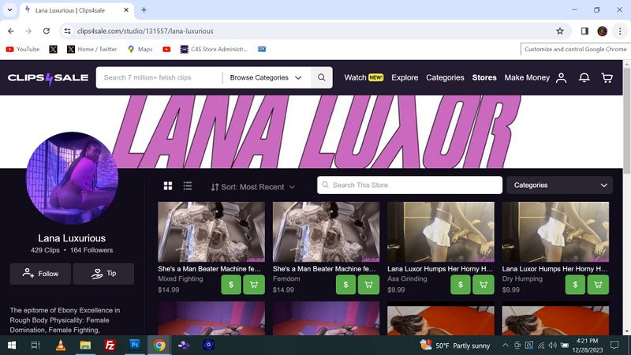Screen dimensions: 631x355
Task: Open the Lana Luxurious profile picture
Action: [72, 178]
